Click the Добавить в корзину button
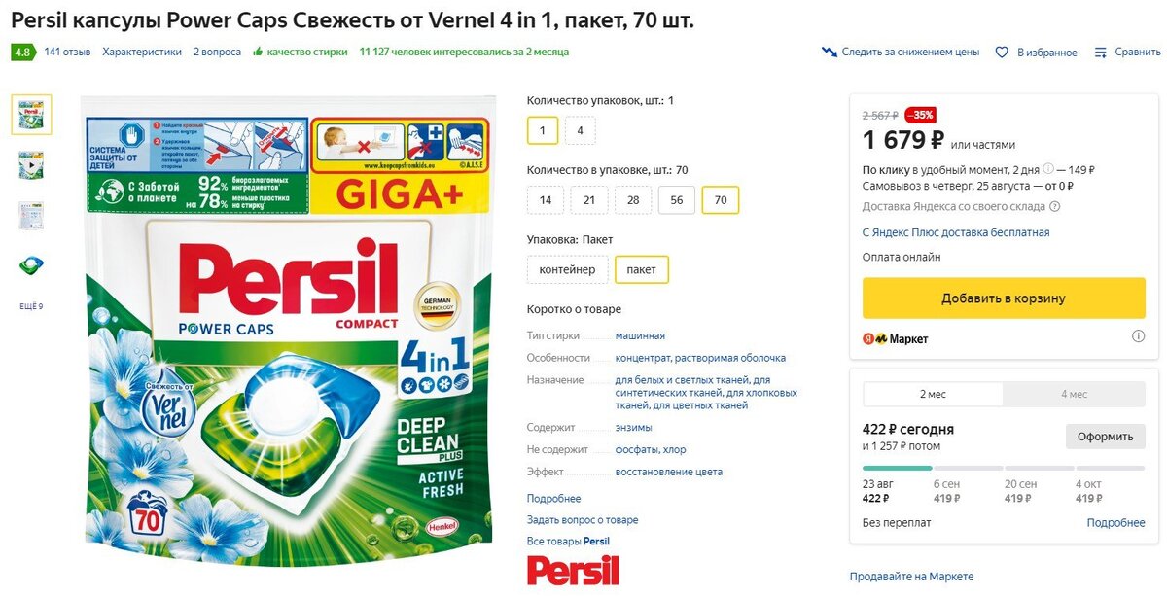Viewport: 1167px width, 597px height. 1004,298
